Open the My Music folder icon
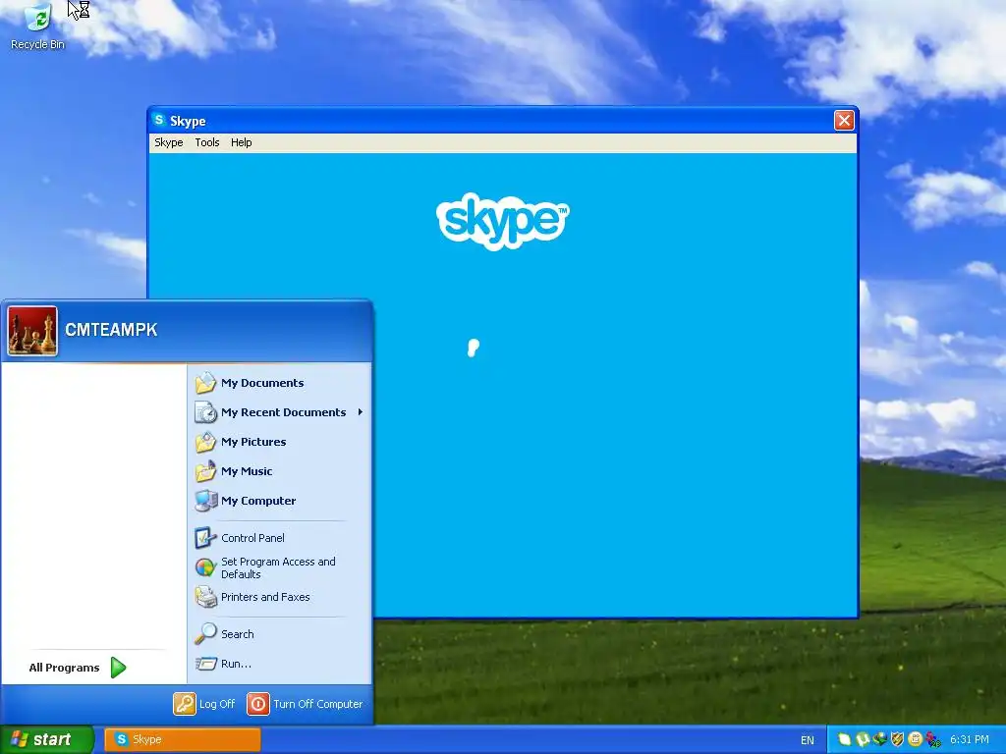1006x754 pixels. tap(205, 471)
